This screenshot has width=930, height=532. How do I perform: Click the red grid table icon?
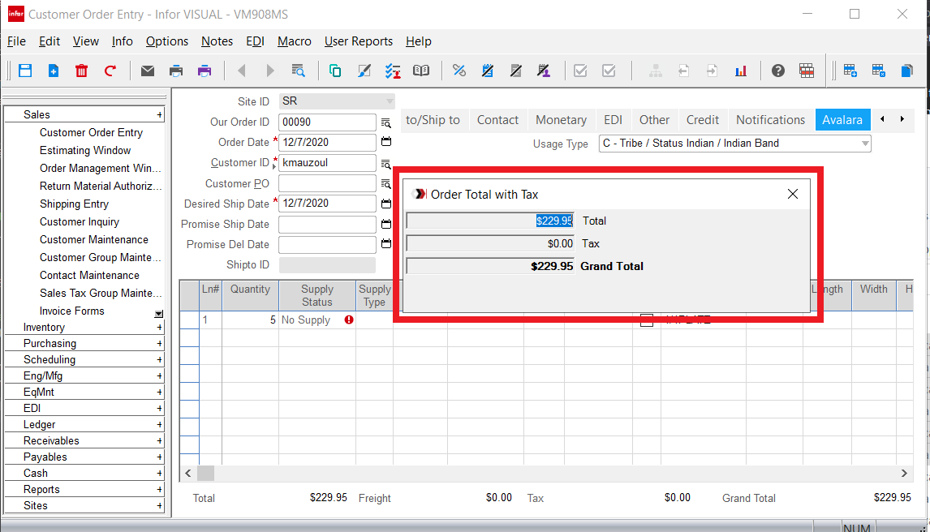click(x=807, y=71)
